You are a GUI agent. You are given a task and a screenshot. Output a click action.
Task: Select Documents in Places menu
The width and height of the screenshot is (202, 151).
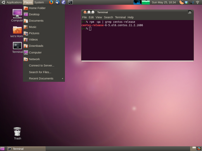click(x=44, y=21)
